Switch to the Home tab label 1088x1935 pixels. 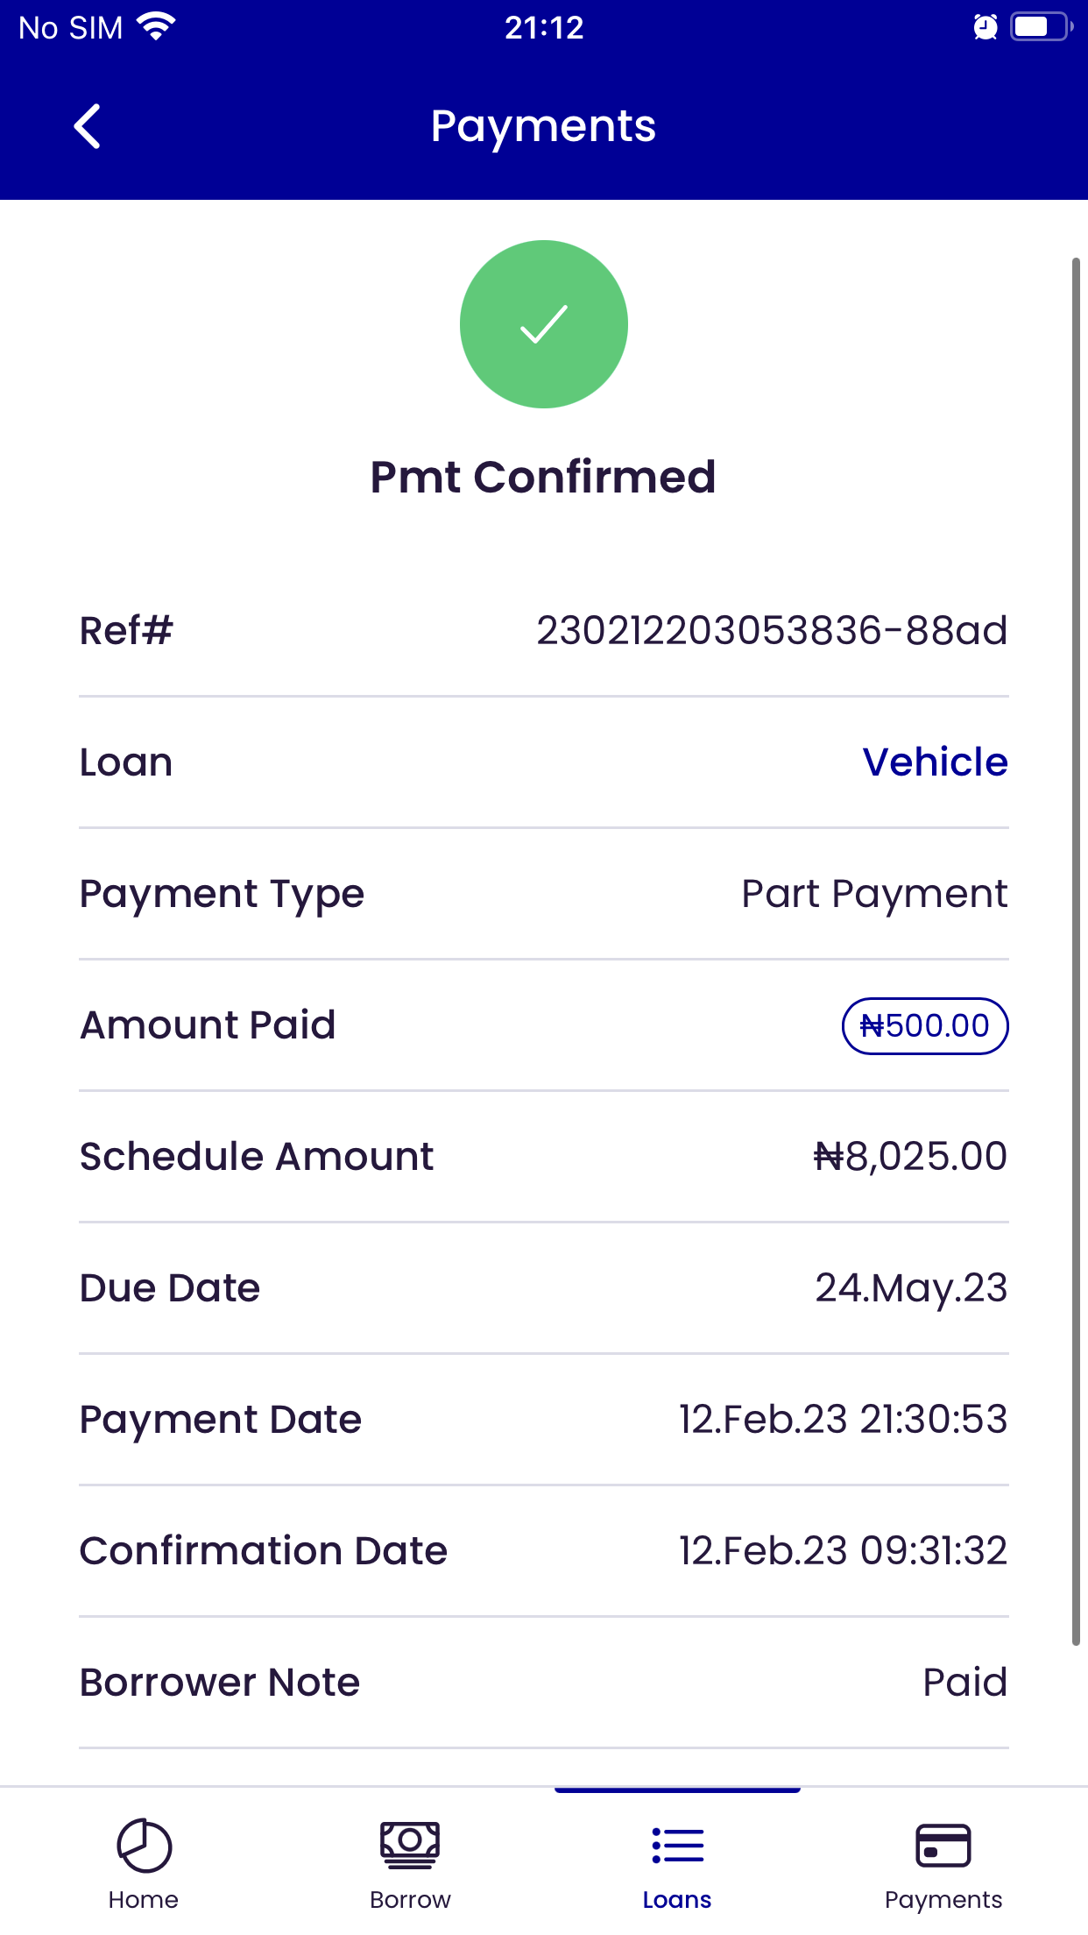click(144, 1899)
